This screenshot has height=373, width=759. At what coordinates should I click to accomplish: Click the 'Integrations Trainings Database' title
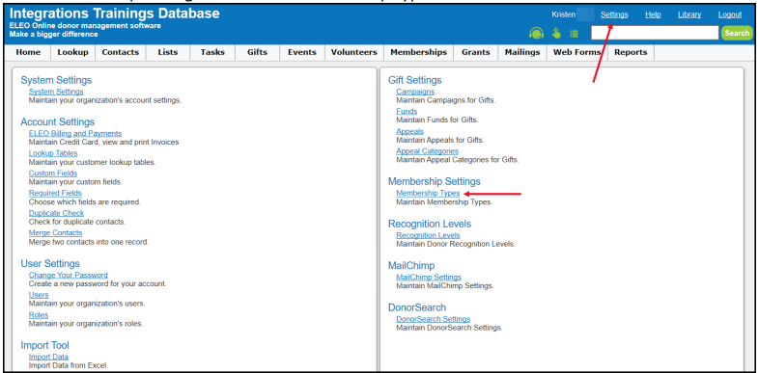click(114, 13)
